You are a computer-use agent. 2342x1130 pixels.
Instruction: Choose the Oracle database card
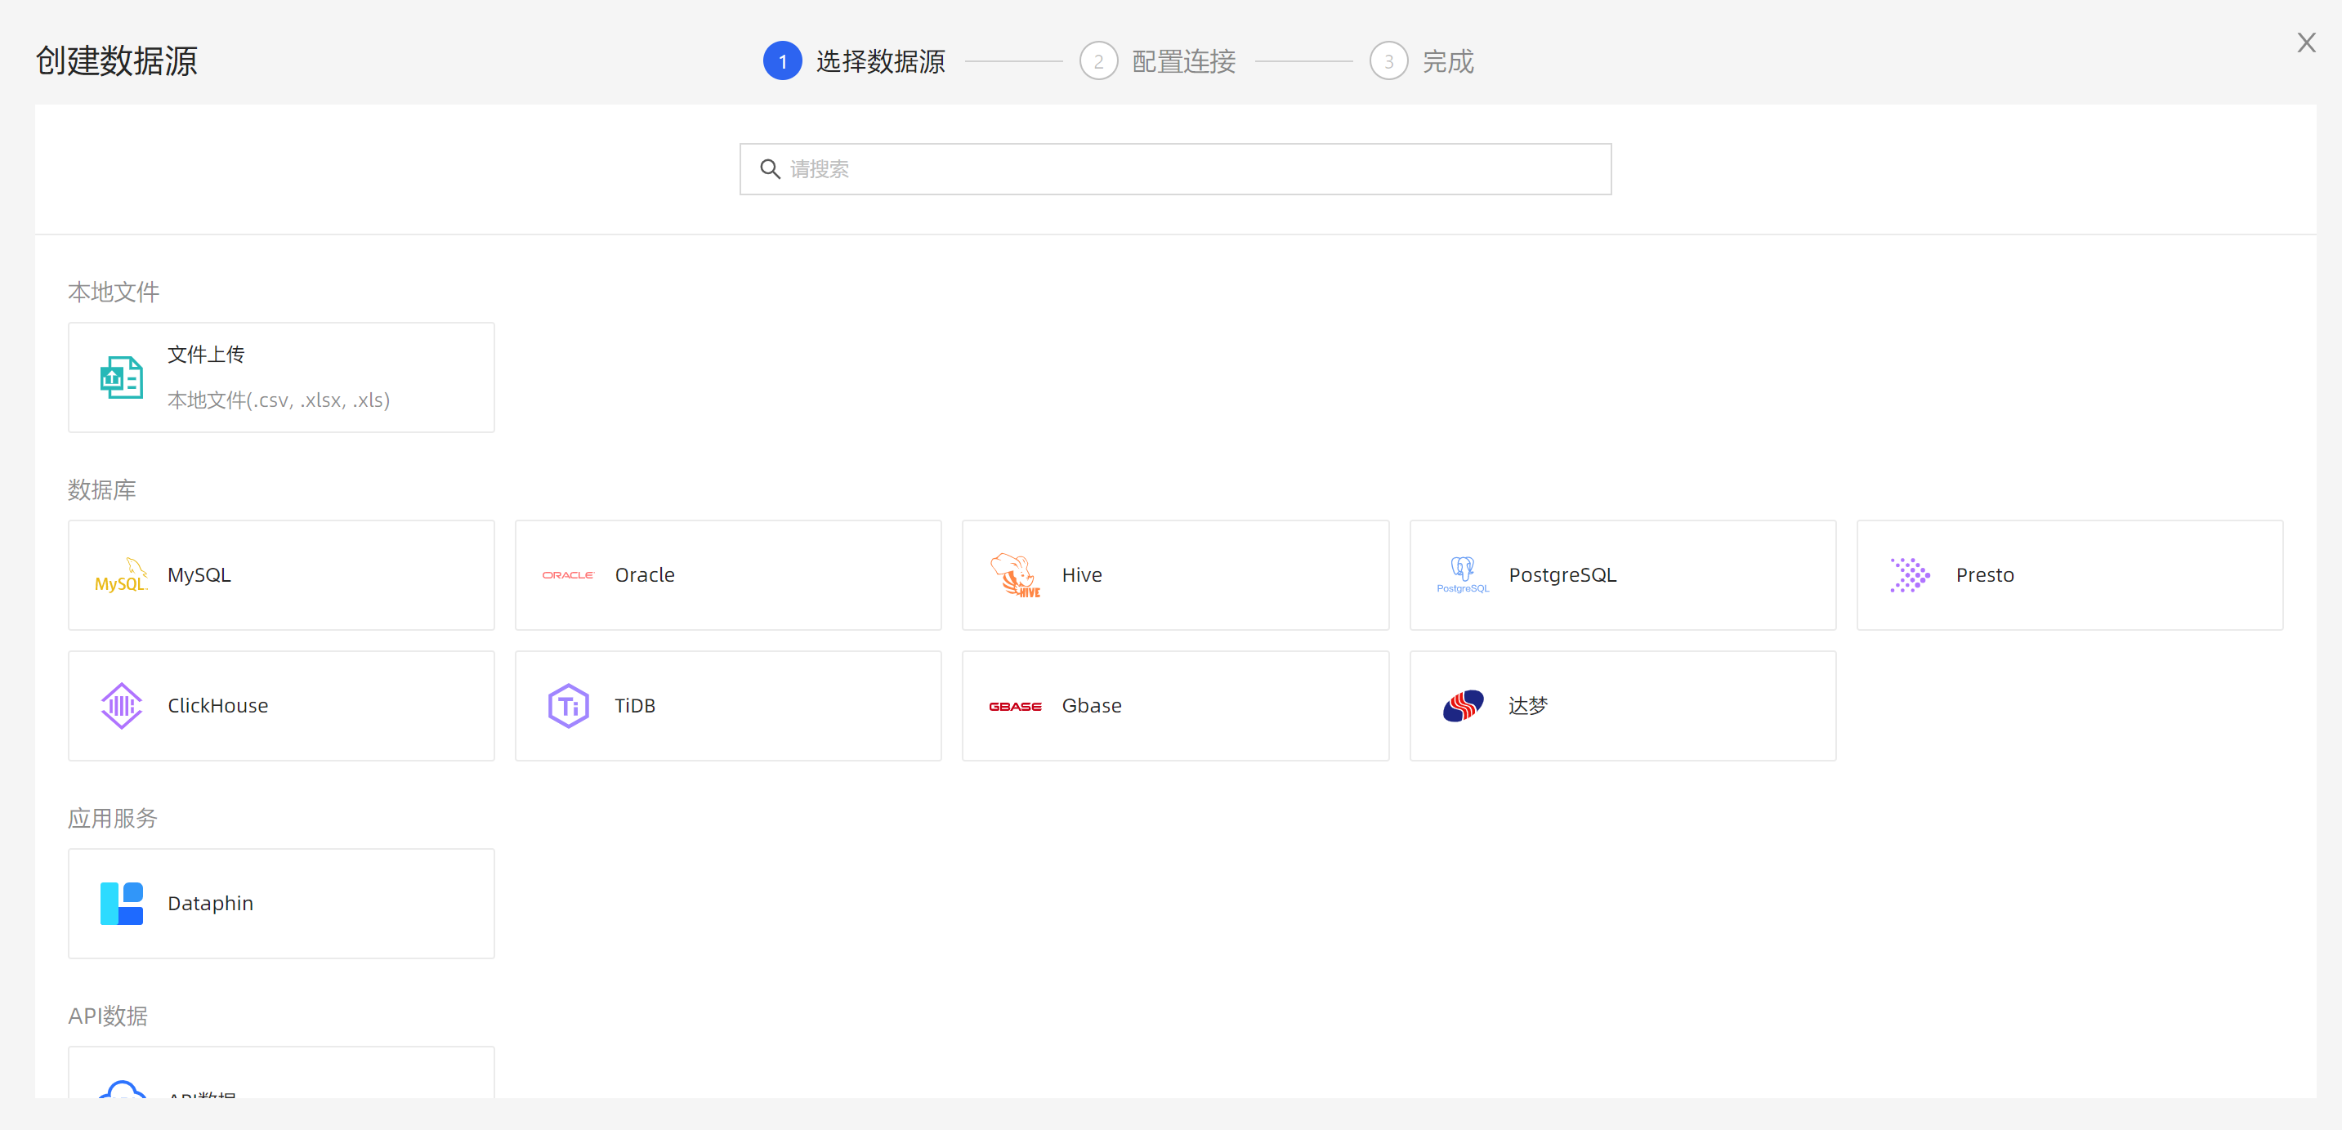tap(728, 575)
